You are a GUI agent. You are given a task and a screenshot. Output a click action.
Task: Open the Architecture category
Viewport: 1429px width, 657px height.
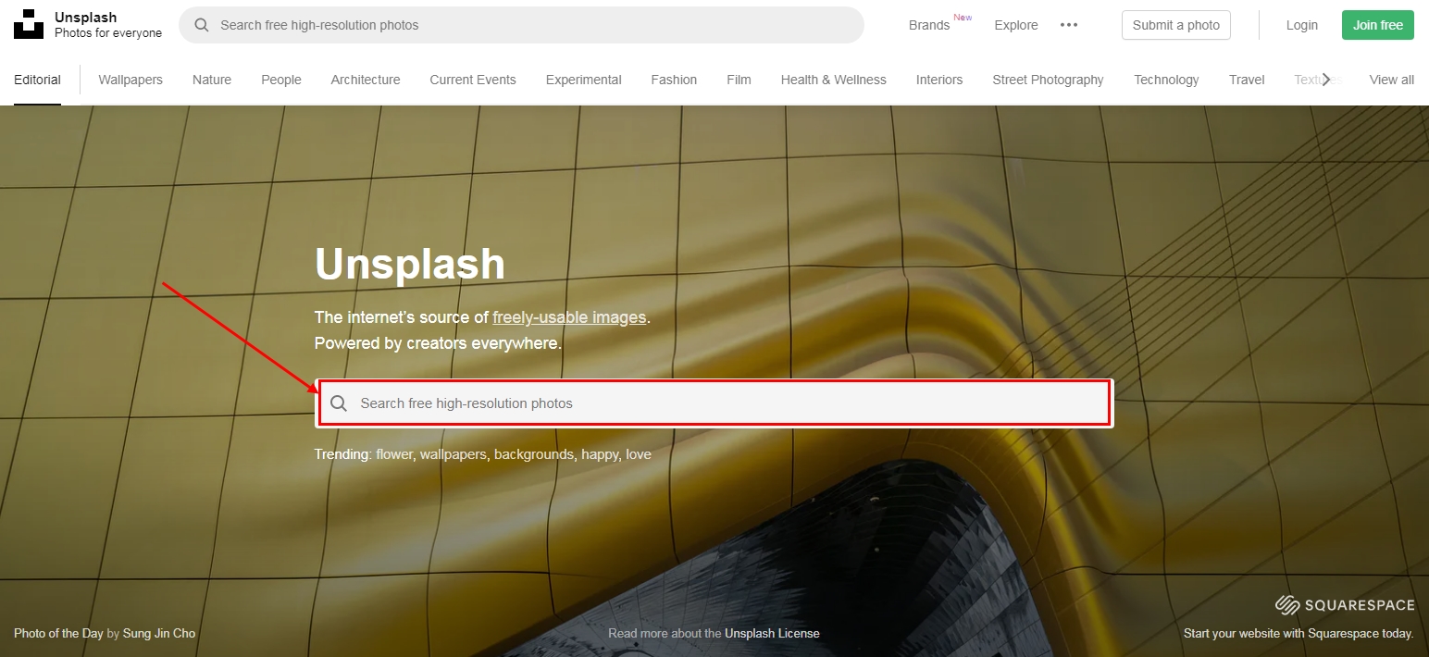coord(366,80)
